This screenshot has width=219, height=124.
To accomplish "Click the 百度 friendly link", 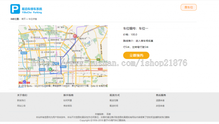I will click(108, 114).
